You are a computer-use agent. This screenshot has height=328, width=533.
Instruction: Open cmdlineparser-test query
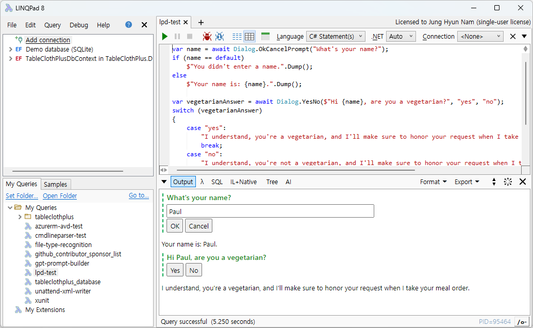pyautogui.click(x=60, y=236)
